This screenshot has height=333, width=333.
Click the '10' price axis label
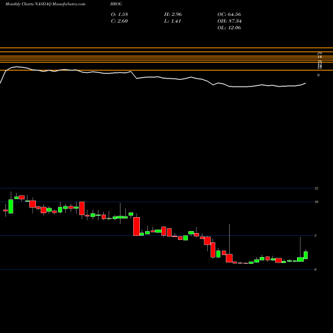coord(316,202)
